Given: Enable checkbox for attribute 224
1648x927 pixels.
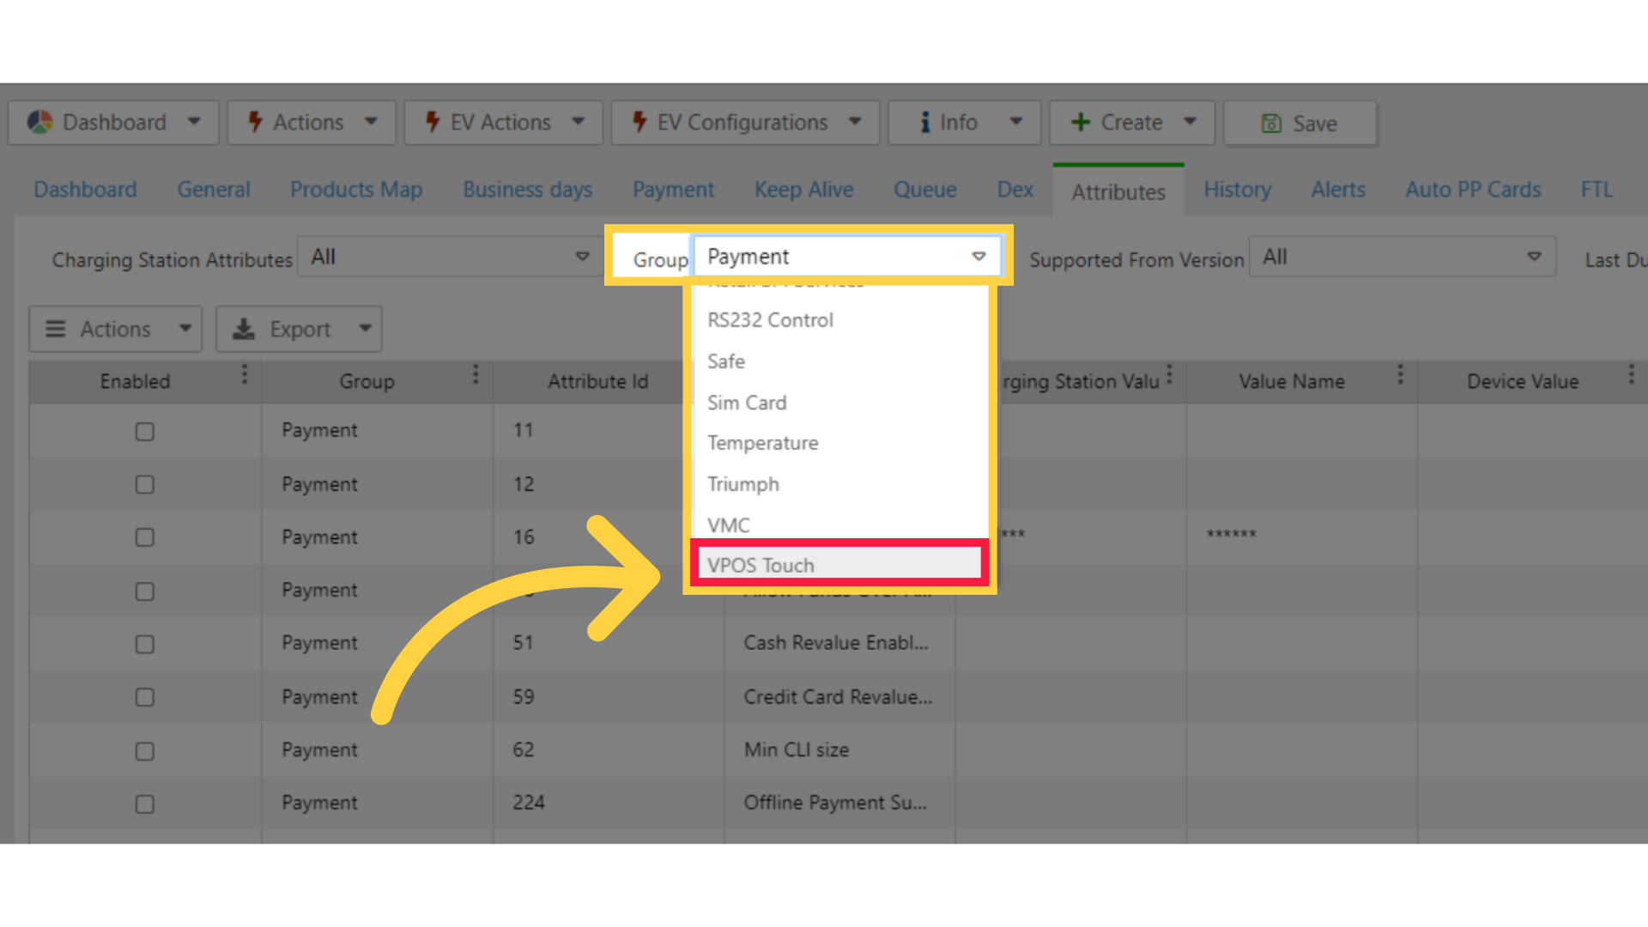Looking at the screenshot, I should click(145, 804).
